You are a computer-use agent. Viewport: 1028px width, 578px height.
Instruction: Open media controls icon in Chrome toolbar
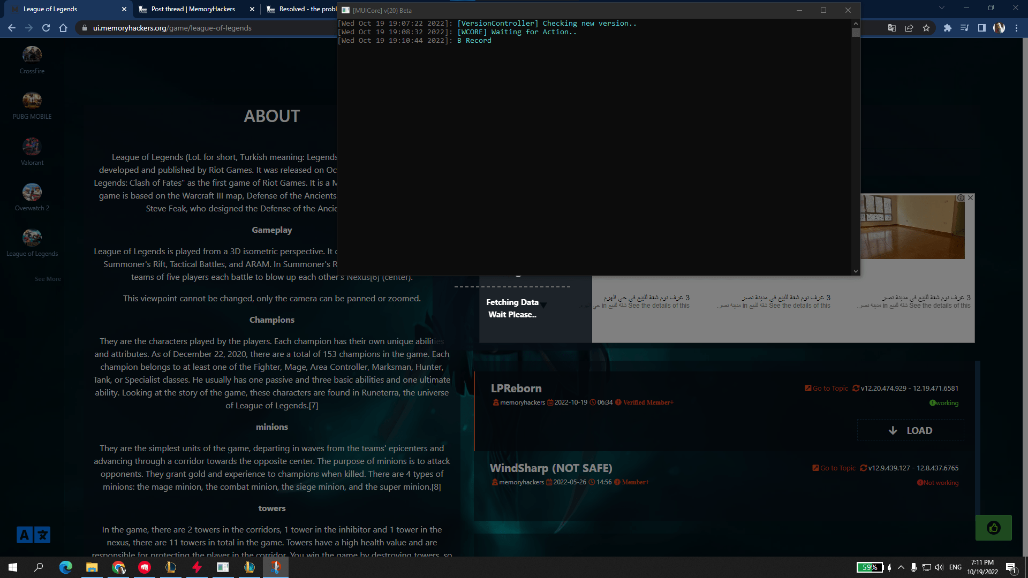[965, 28]
